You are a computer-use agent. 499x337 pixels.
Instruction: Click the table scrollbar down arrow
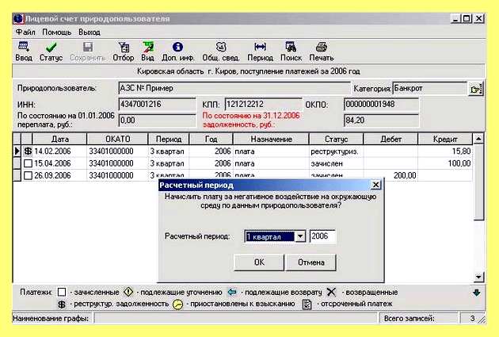point(478,277)
